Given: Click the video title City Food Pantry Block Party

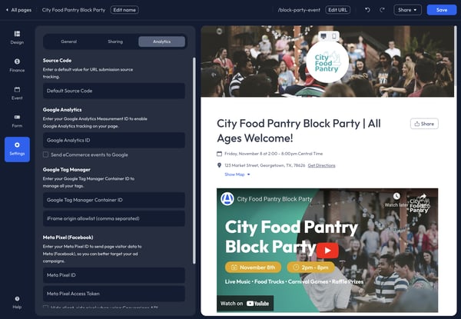Looking at the screenshot, I should pyautogui.click(x=274, y=199).
